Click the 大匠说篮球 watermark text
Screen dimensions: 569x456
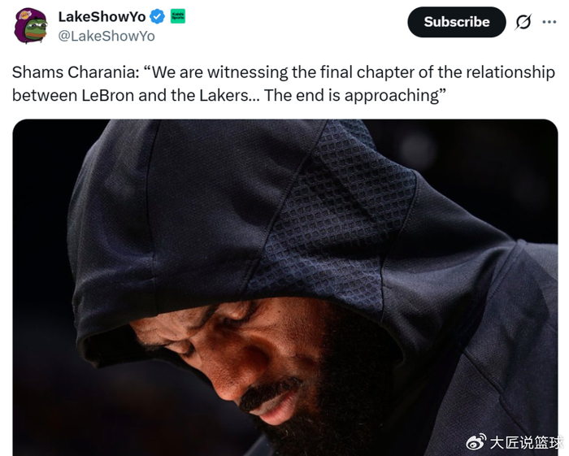[x=526, y=442]
